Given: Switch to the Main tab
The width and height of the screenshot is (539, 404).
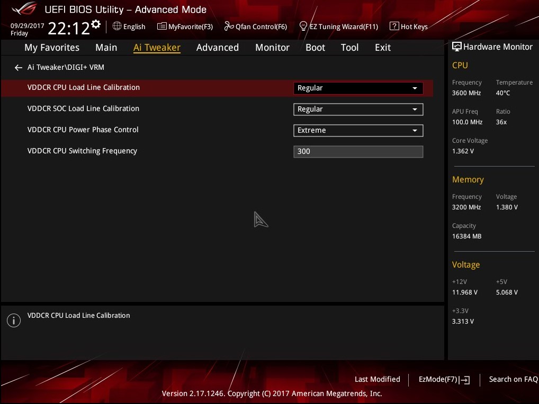Looking at the screenshot, I should pos(106,48).
